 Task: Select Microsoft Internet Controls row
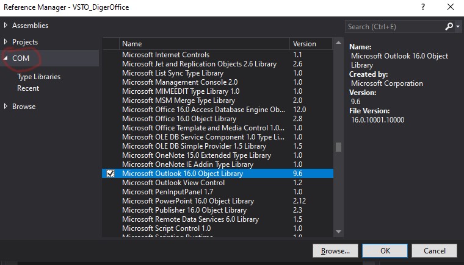click(x=217, y=55)
